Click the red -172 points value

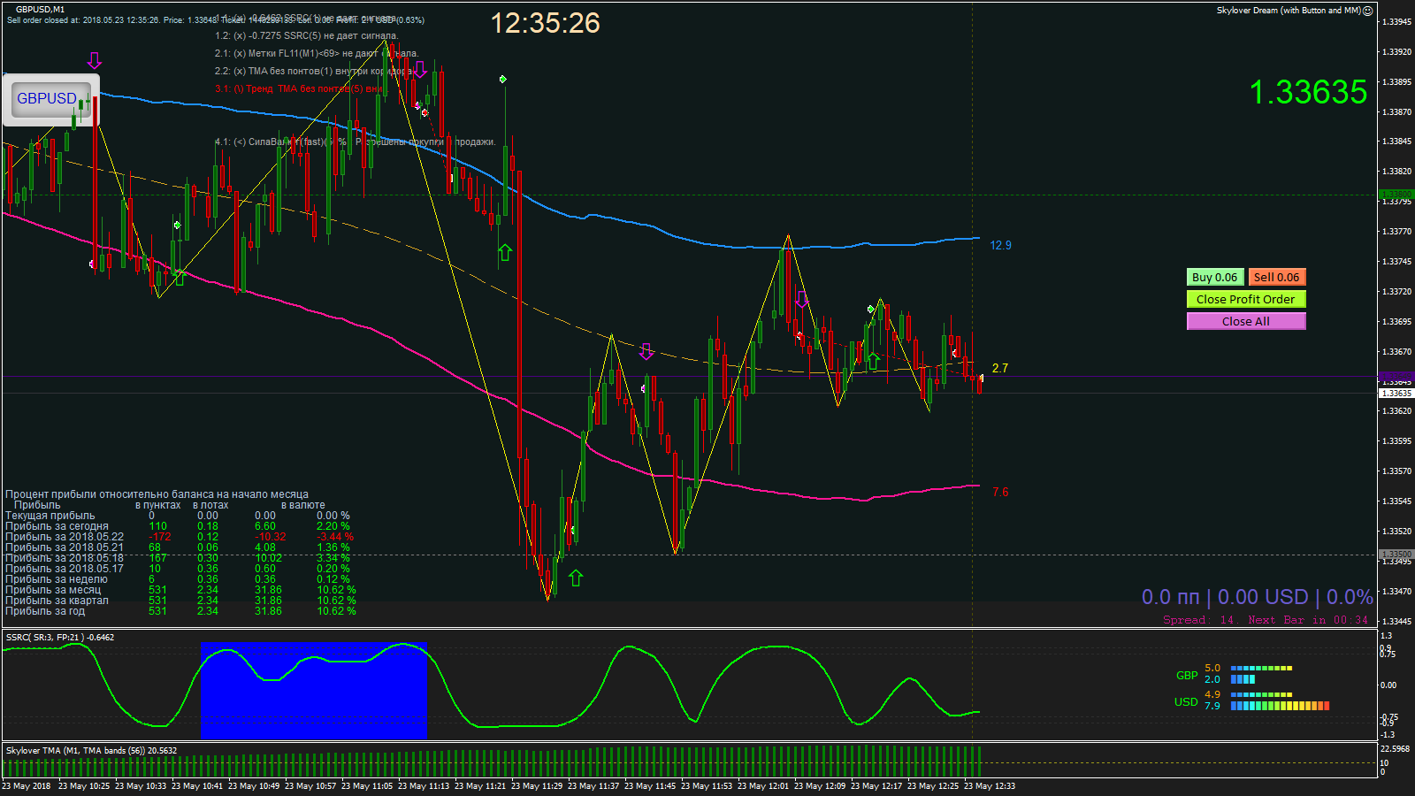coord(159,537)
